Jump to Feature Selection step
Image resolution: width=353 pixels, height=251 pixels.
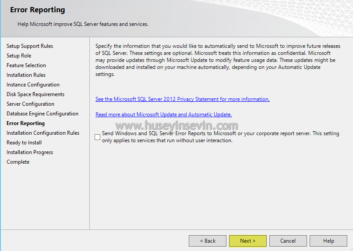(26, 65)
